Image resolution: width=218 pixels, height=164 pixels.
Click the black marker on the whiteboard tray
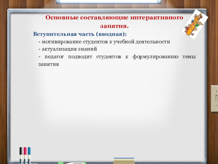click(x=21, y=155)
